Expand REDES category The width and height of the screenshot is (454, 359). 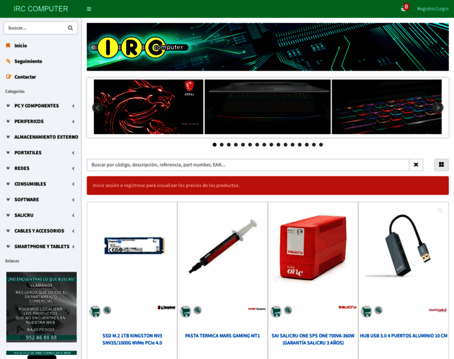tap(41, 169)
